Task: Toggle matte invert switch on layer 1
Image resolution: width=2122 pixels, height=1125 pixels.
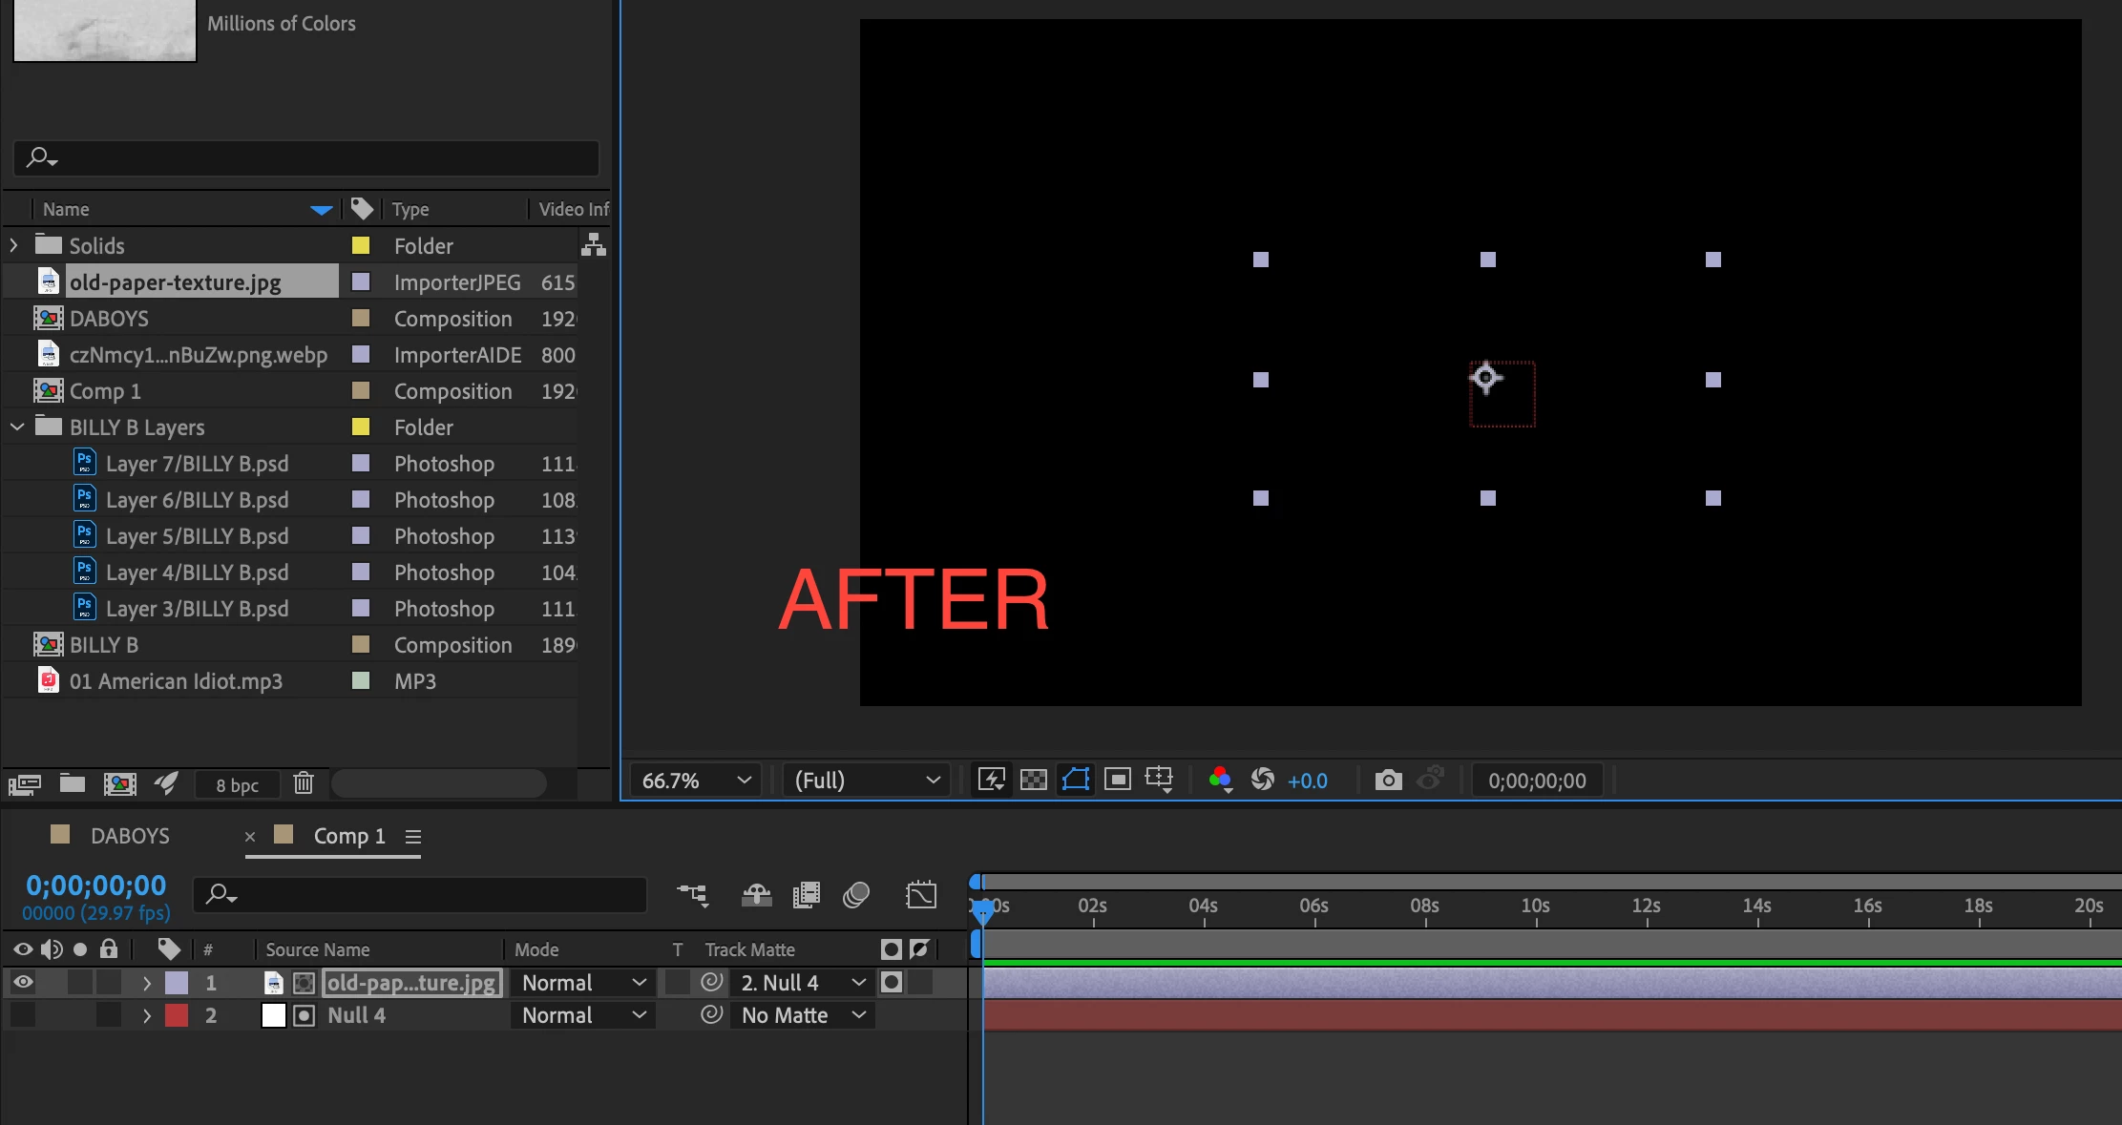Action: [919, 982]
